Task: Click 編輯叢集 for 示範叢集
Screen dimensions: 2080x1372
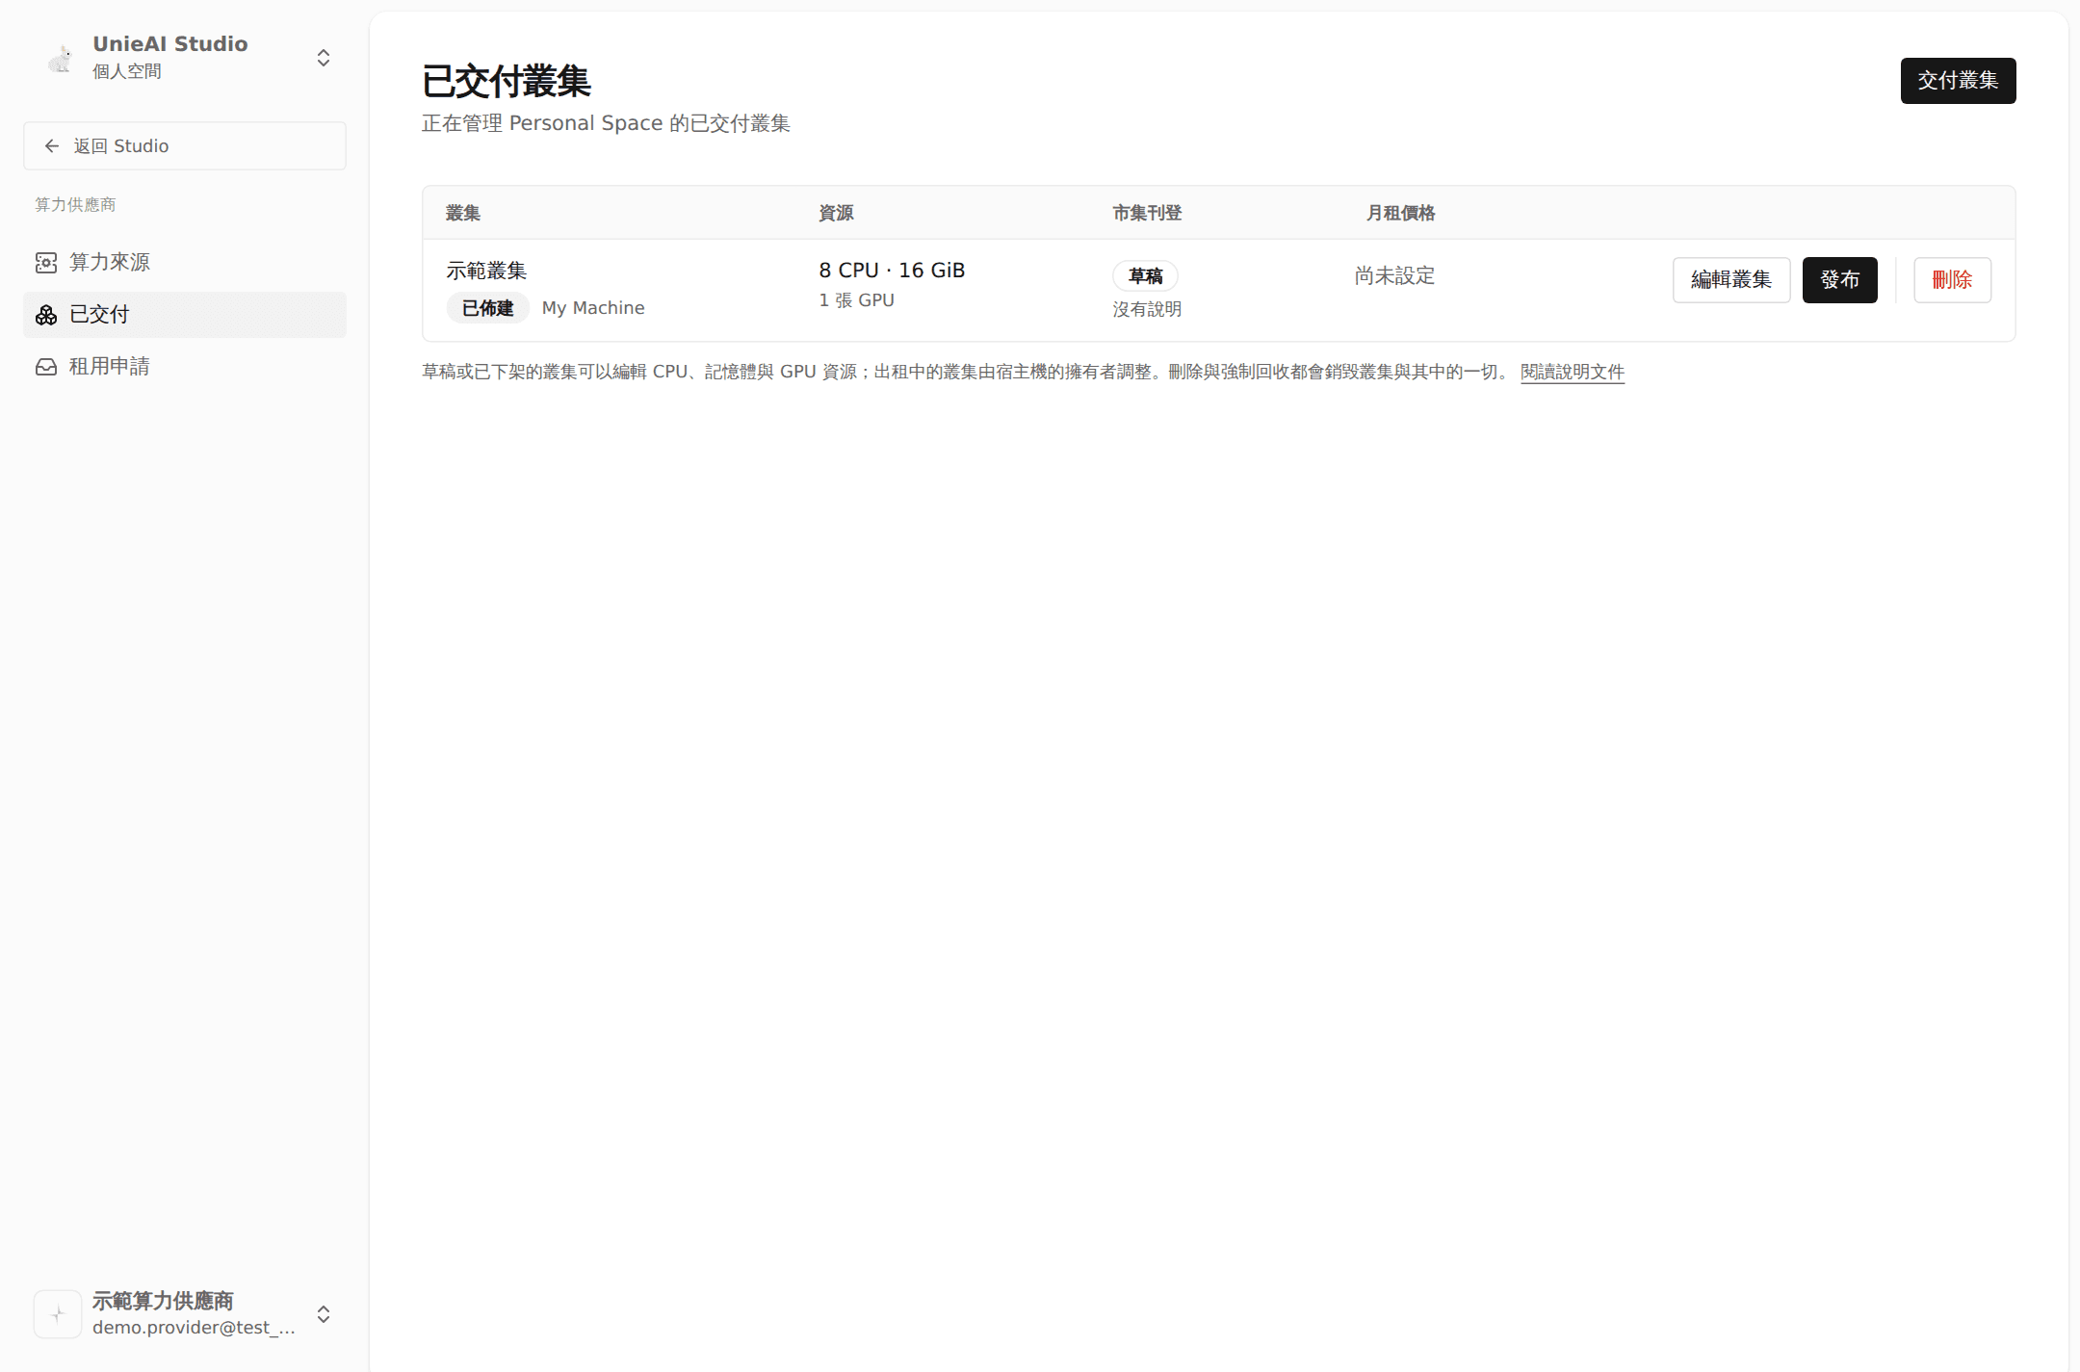Action: (x=1731, y=280)
